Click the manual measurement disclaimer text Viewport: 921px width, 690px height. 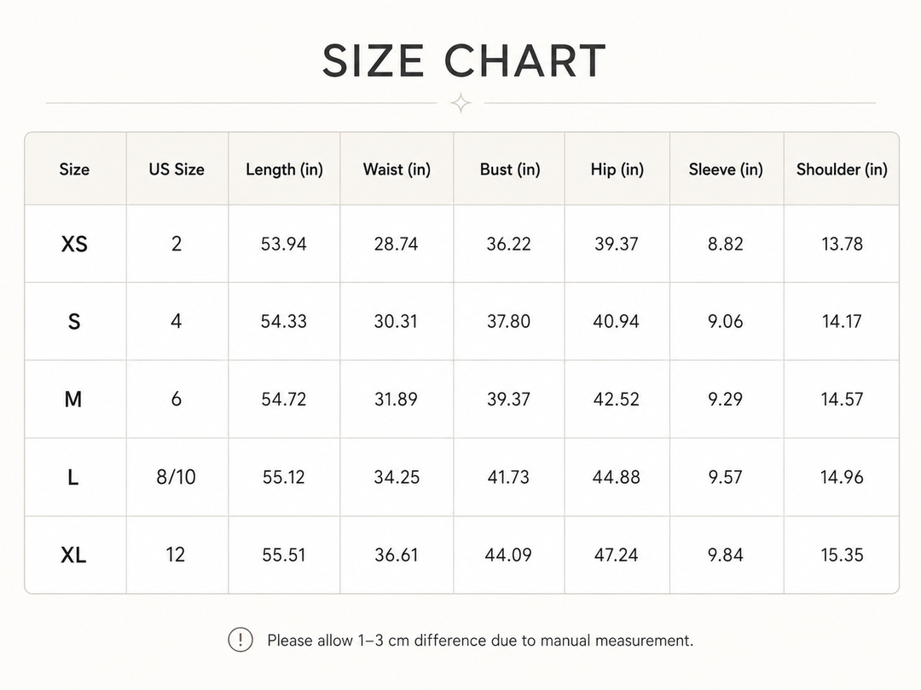pyautogui.click(x=480, y=640)
